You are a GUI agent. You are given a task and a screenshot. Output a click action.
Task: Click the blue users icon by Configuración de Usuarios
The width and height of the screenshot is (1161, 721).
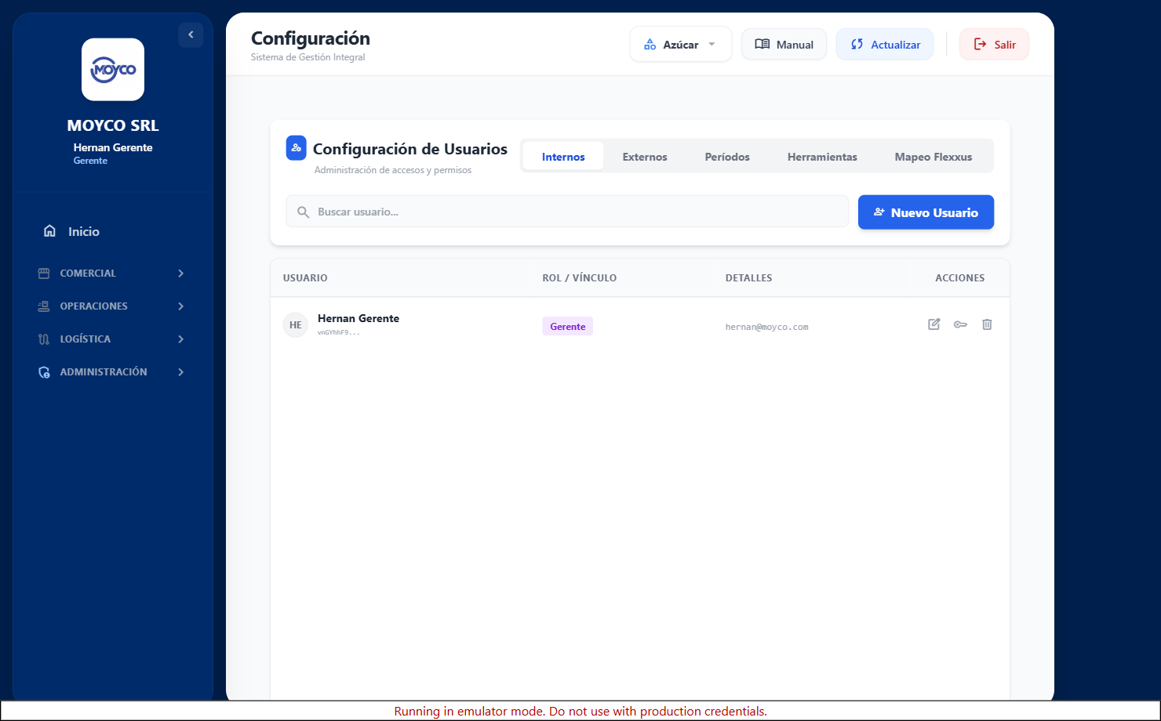click(x=296, y=147)
